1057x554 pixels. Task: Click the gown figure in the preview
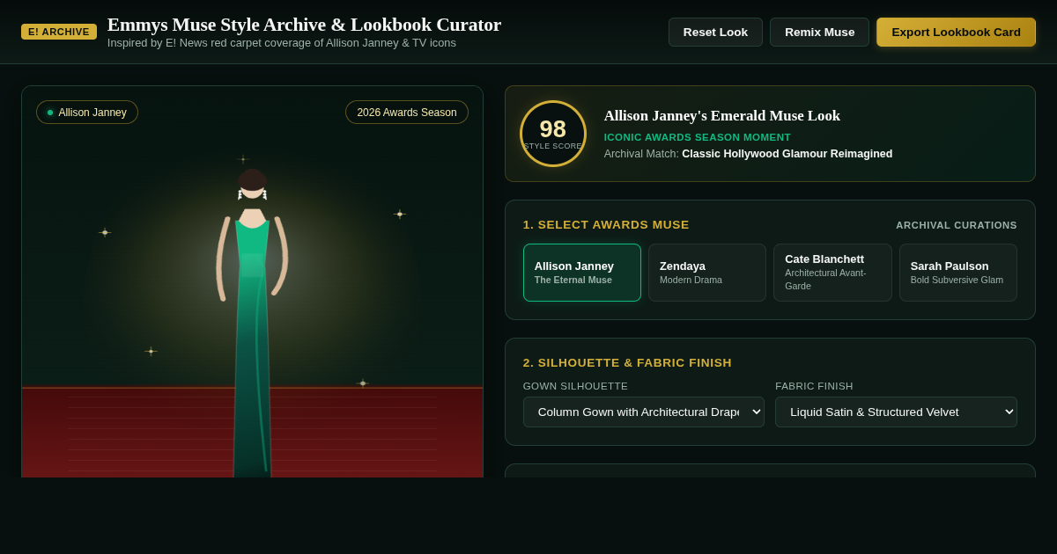[252, 321]
